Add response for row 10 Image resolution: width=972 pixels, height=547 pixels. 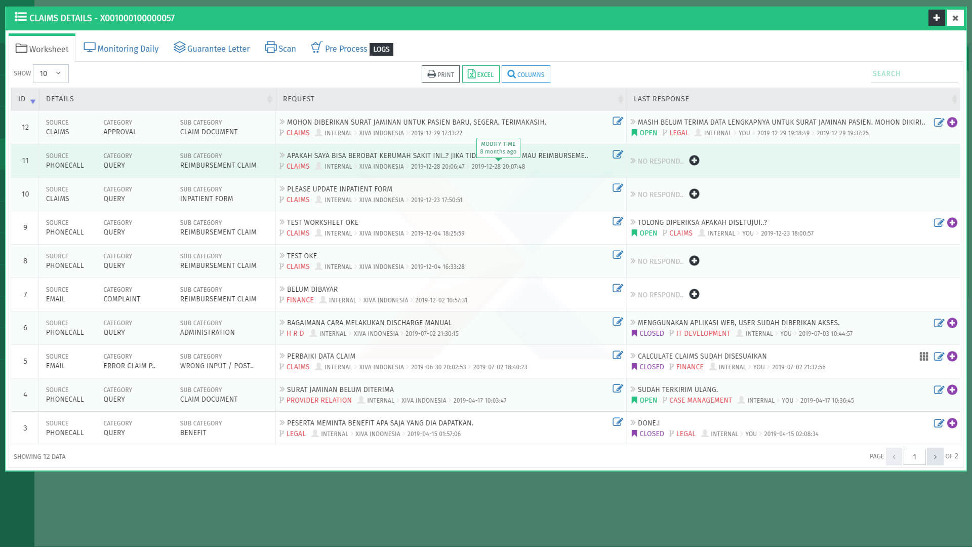(695, 194)
